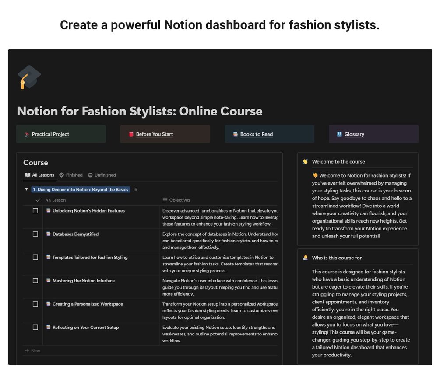This screenshot has height=373, width=440.
Task: Open the Practical Project page
Action: point(61,134)
